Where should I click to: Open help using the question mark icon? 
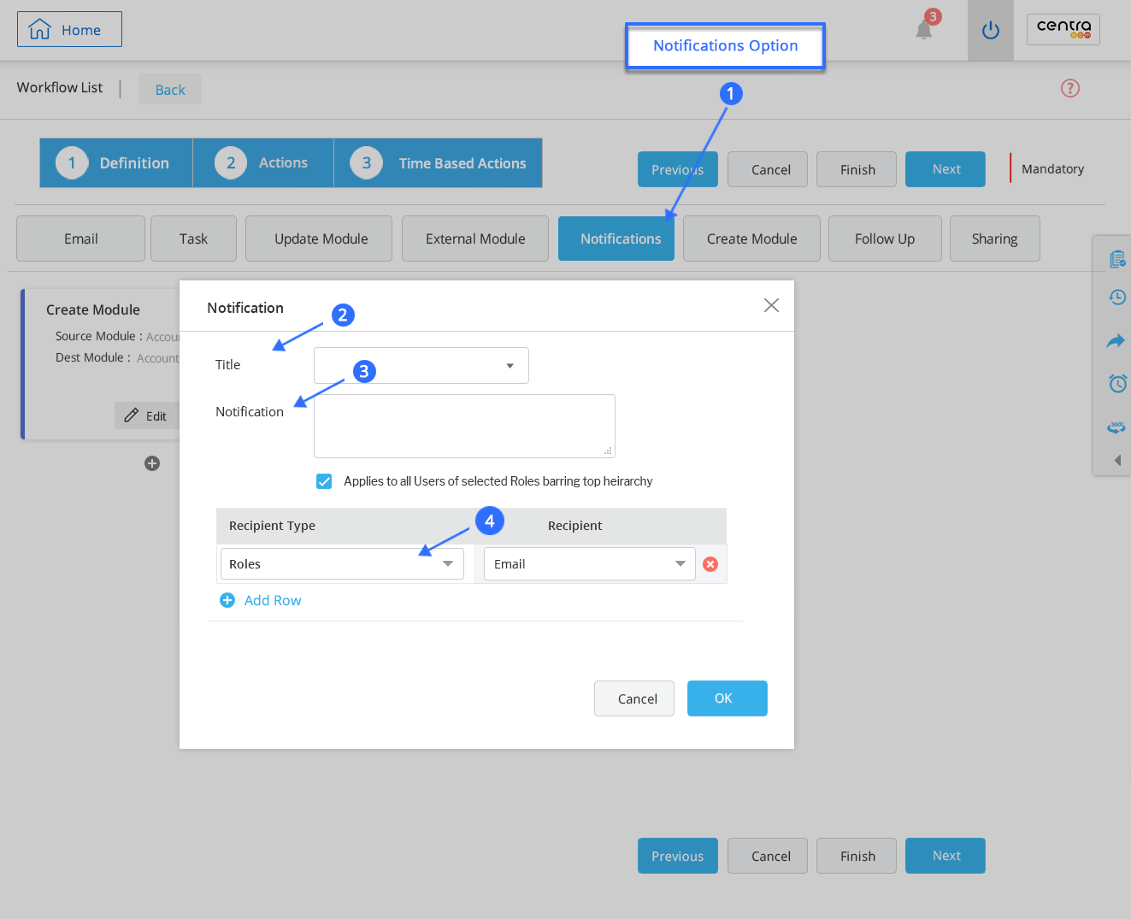[1069, 88]
